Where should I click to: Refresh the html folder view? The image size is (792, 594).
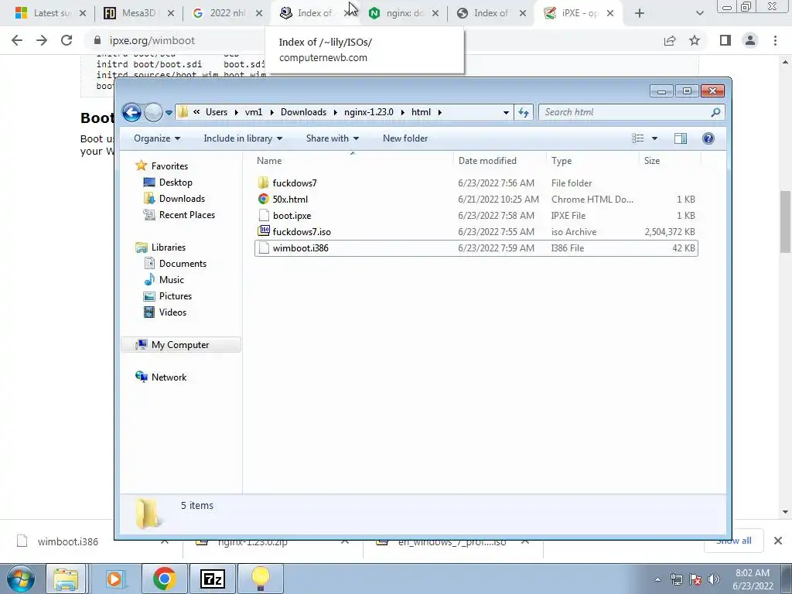[x=524, y=112]
